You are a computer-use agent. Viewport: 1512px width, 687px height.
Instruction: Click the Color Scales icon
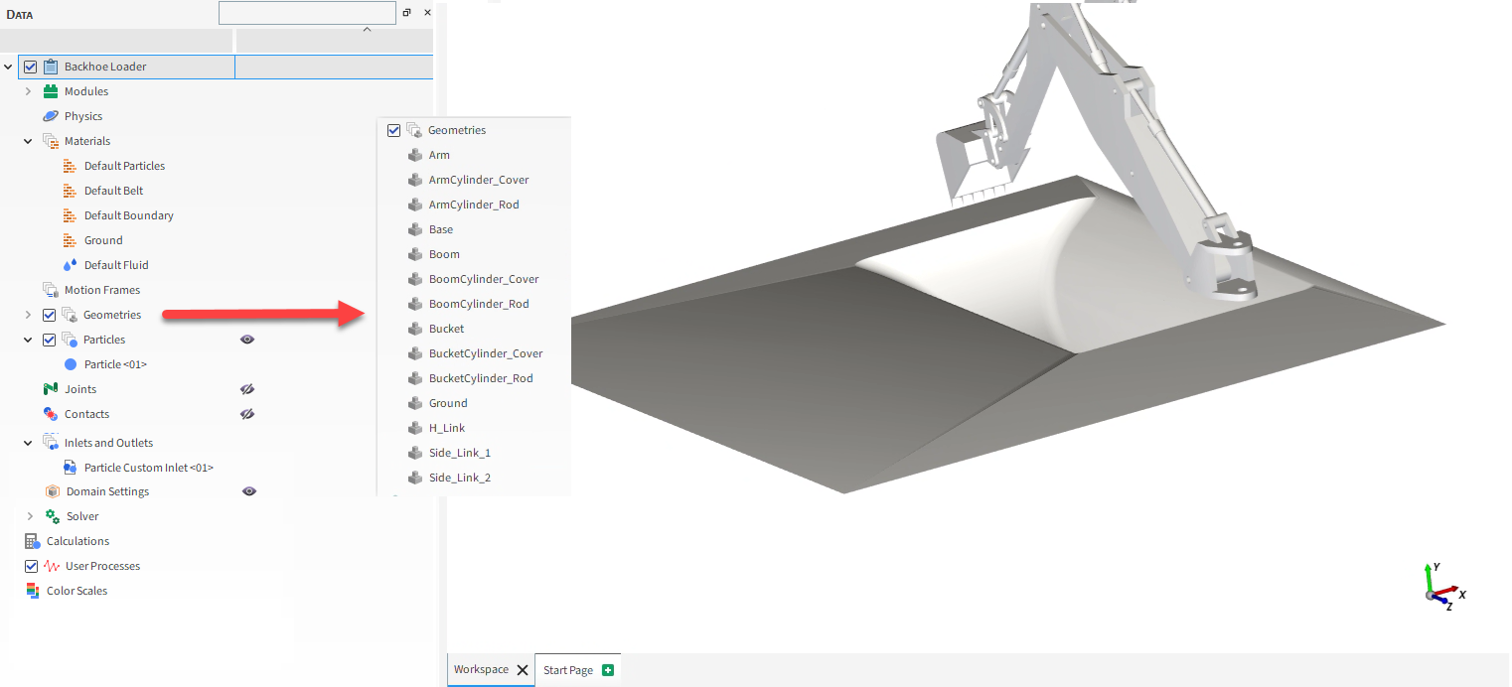tap(32, 591)
